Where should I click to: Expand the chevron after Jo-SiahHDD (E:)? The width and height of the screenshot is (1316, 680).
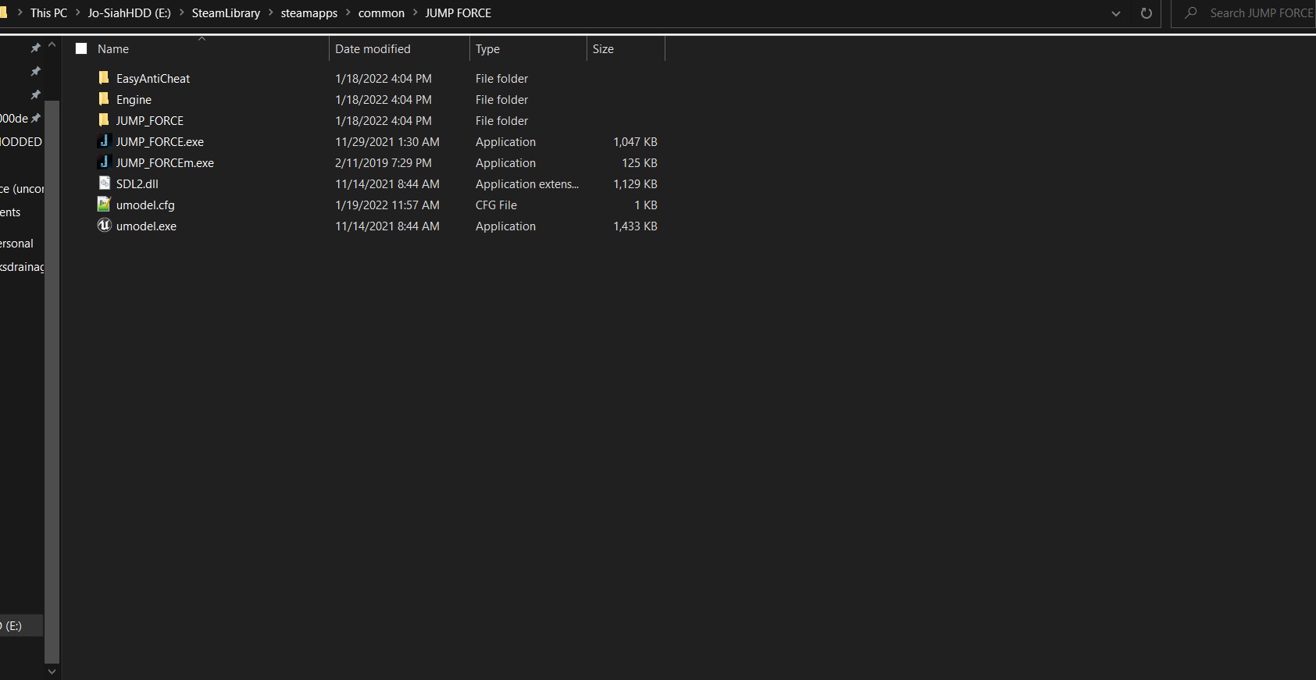click(181, 13)
